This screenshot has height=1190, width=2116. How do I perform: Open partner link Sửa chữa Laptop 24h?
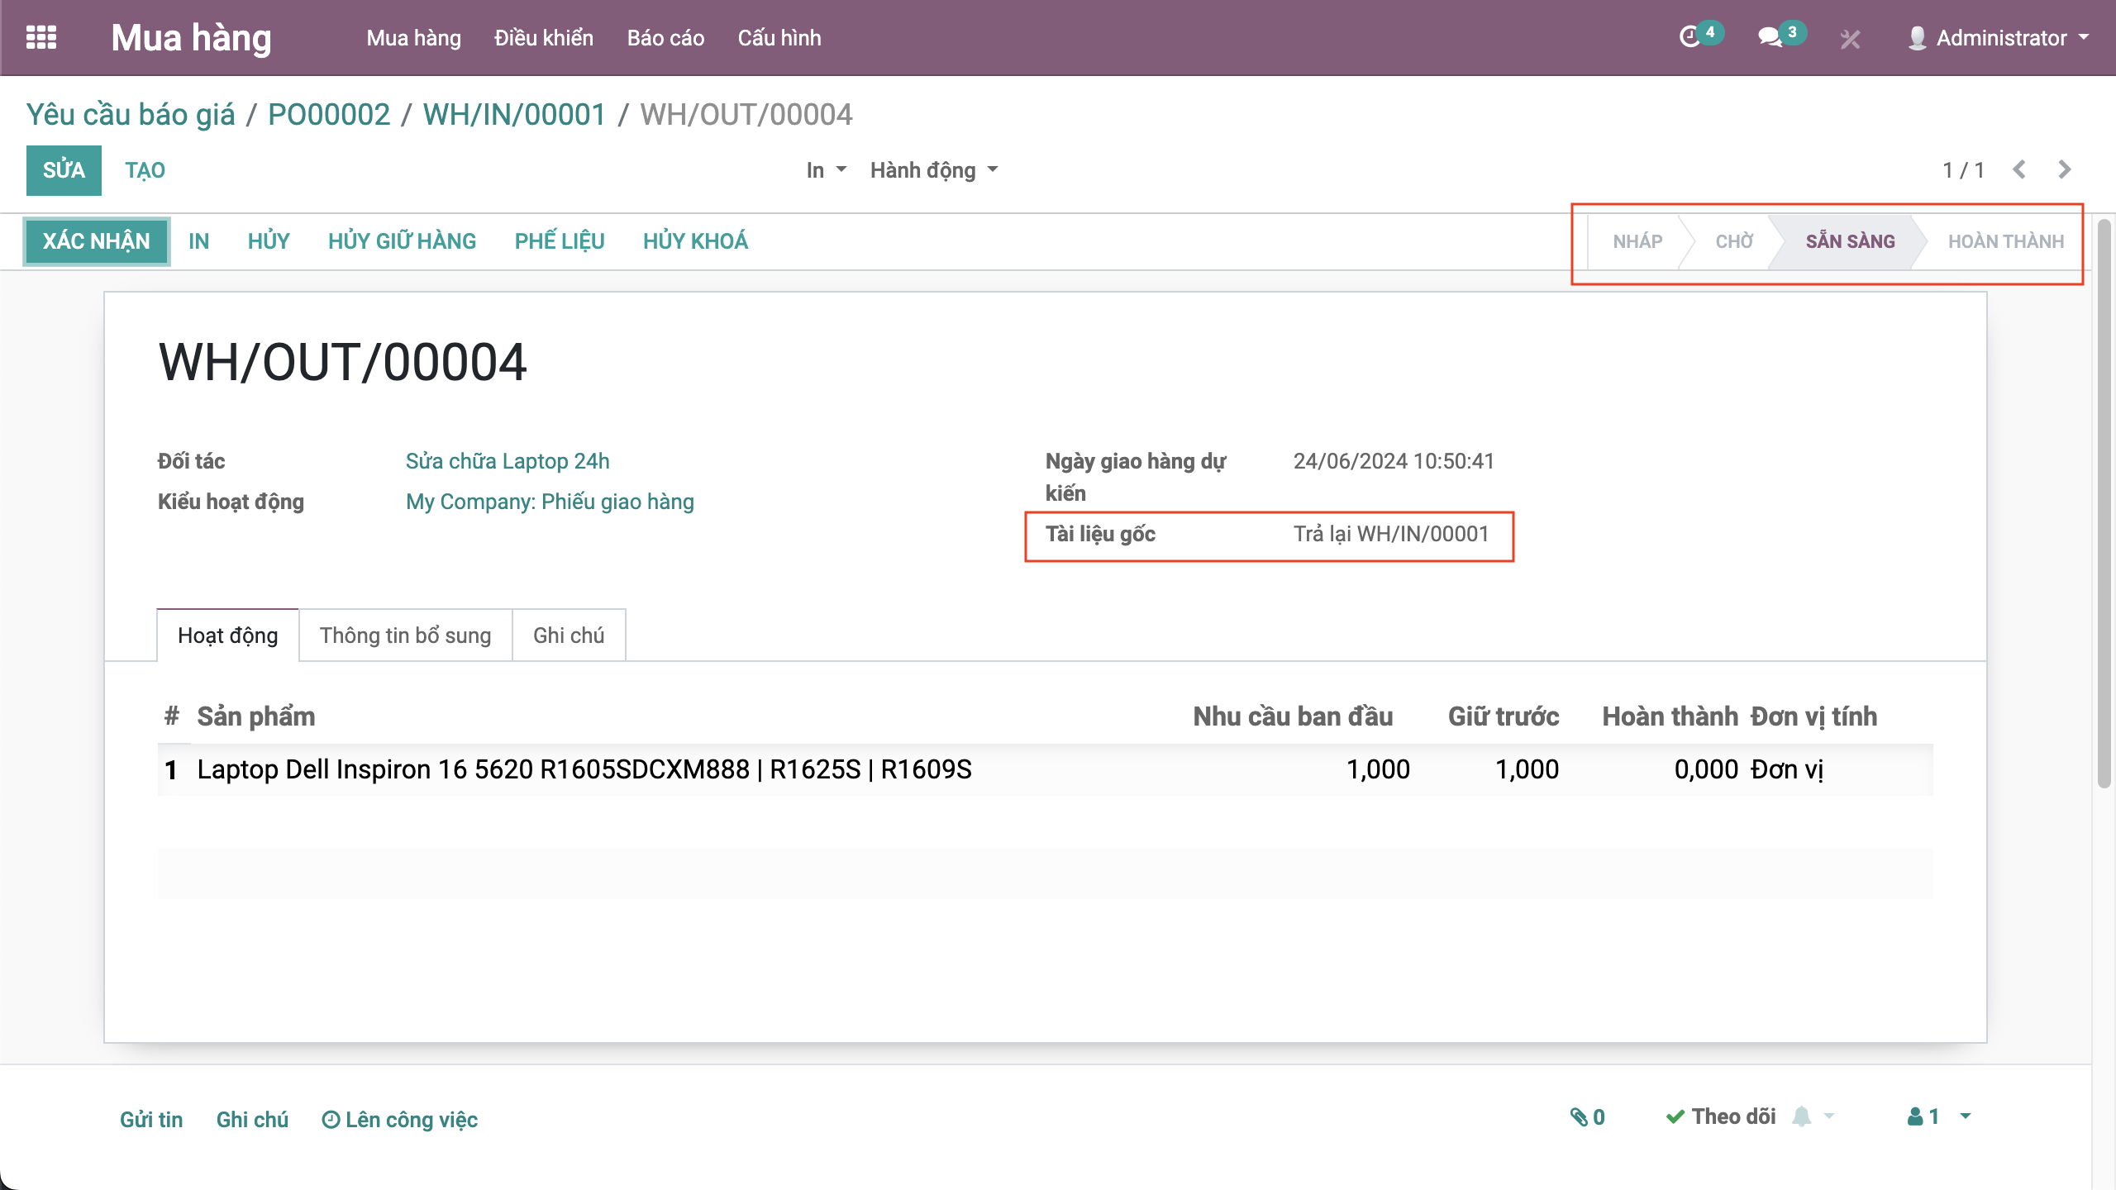(507, 461)
